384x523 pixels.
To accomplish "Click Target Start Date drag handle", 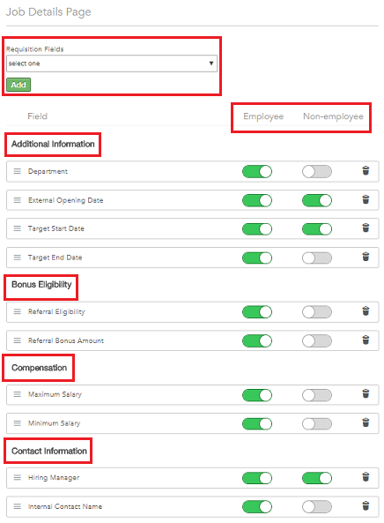I will (x=17, y=228).
